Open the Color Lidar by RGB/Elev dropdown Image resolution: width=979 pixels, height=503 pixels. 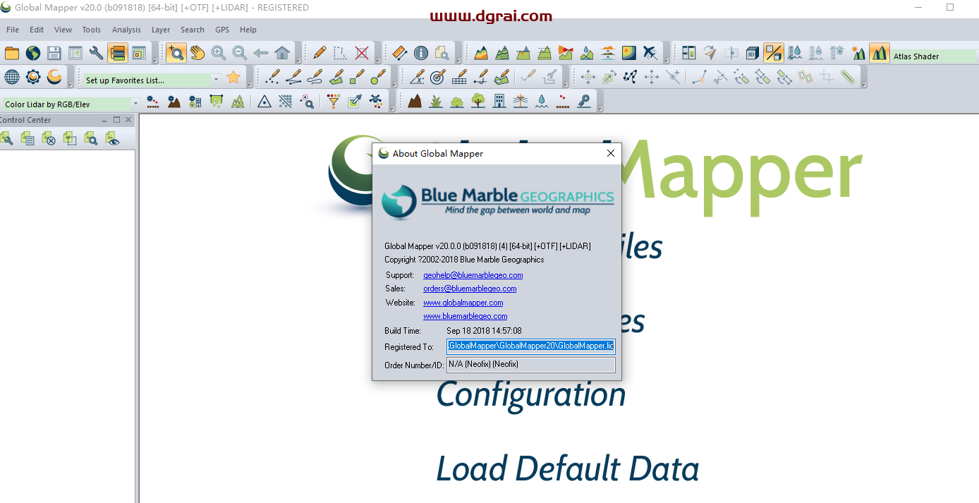72,104
